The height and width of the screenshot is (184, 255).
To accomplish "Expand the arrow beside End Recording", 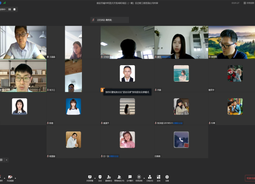I will (x=144, y=178).
